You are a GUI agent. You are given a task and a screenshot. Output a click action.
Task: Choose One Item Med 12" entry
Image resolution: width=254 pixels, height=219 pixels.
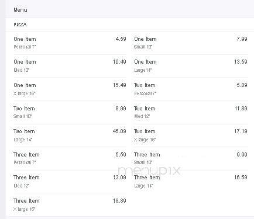(70, 66)
